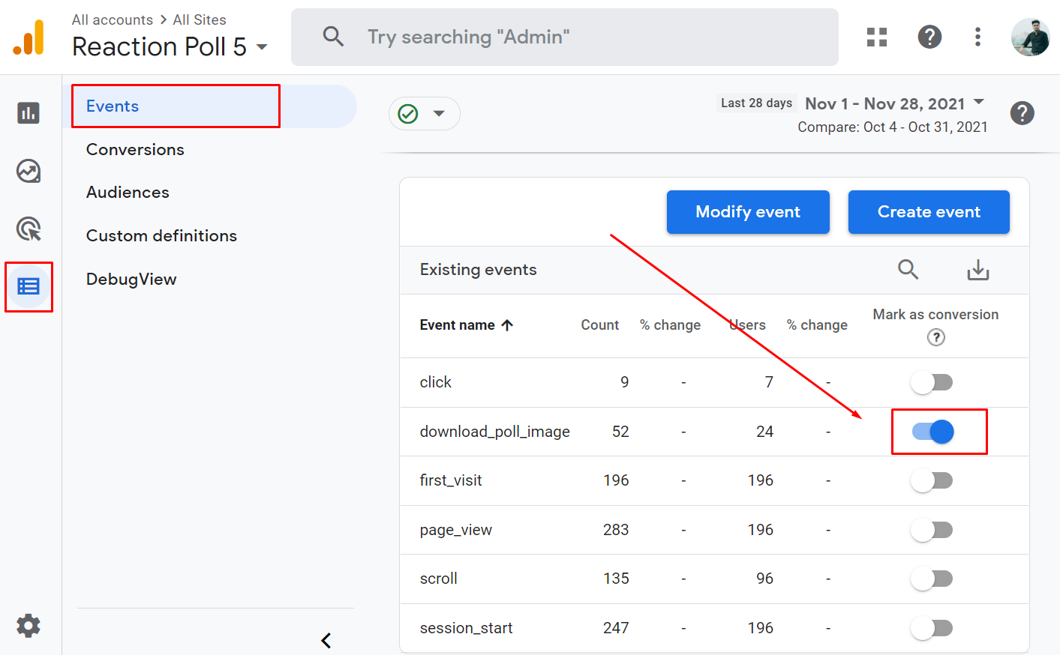This screenshot has width=1060, height=655.
Task: Open the DebugView menu item
Action: point(131,279)
